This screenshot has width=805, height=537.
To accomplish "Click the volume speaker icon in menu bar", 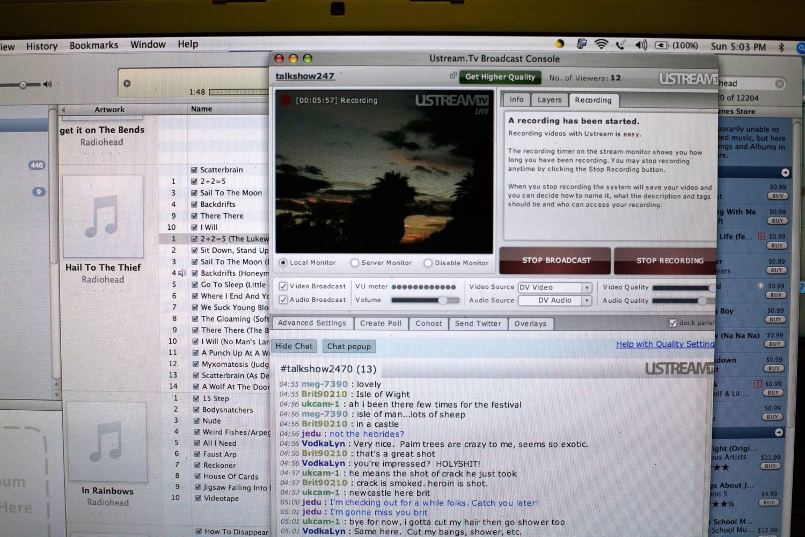I will 641,45.
